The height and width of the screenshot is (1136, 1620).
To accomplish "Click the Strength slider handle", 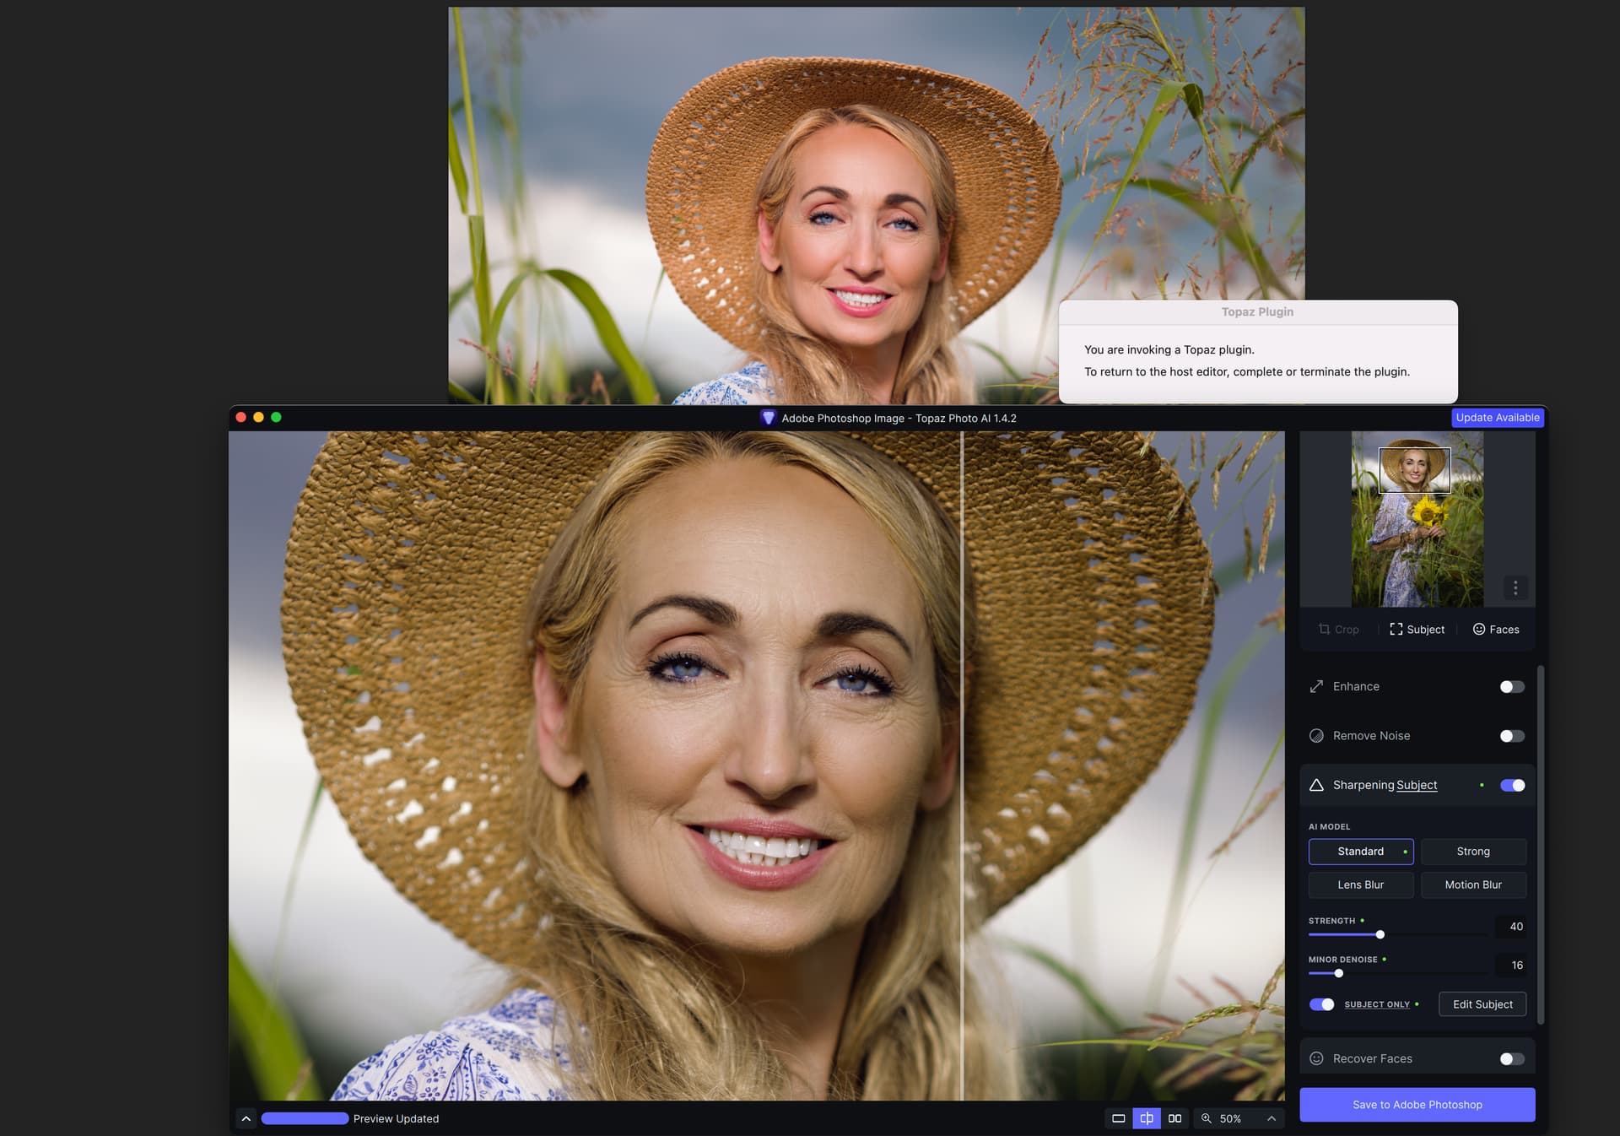I will point(1380,934).
